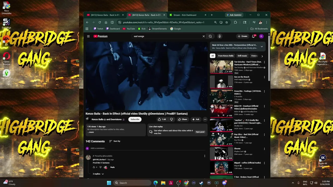Show hidden system tray icons
The image size is (333, 187).
(293, 183)
